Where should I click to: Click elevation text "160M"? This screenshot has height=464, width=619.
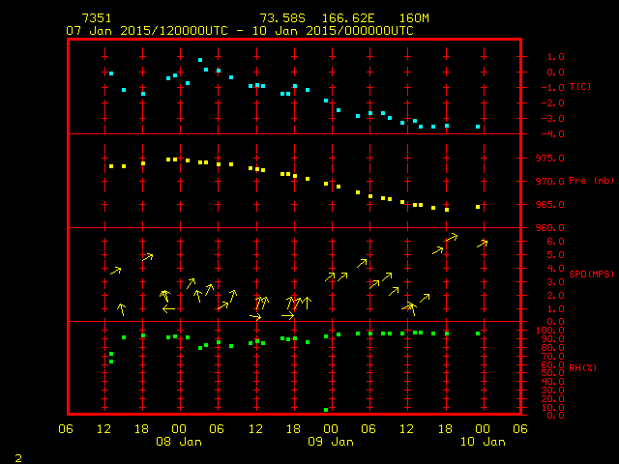(414, 18)
